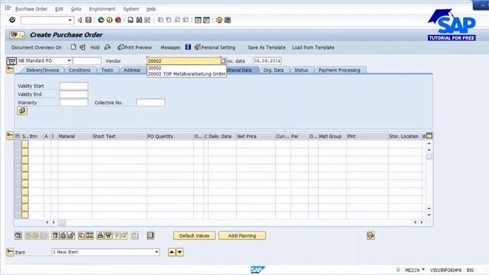Click the Default Values button

coord(194,236)
